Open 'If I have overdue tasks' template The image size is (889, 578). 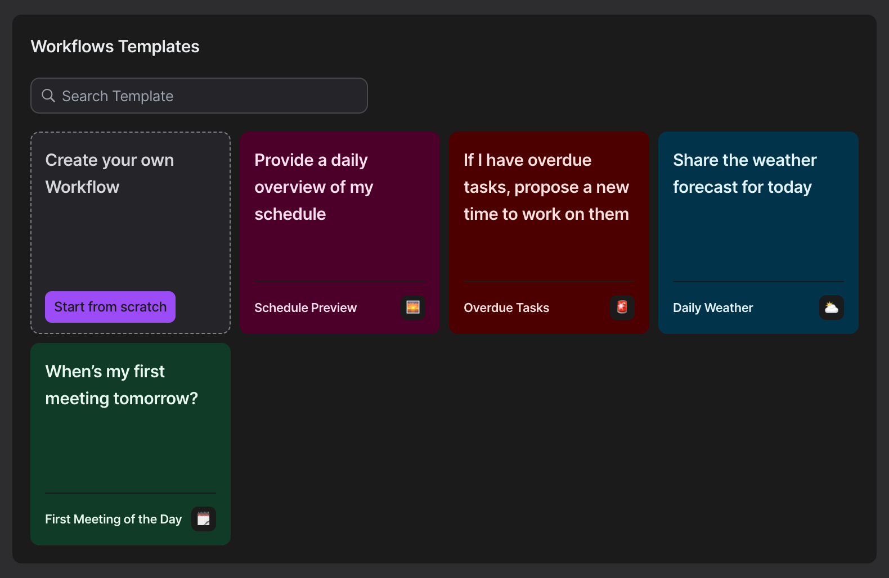(x=549, y=233)
